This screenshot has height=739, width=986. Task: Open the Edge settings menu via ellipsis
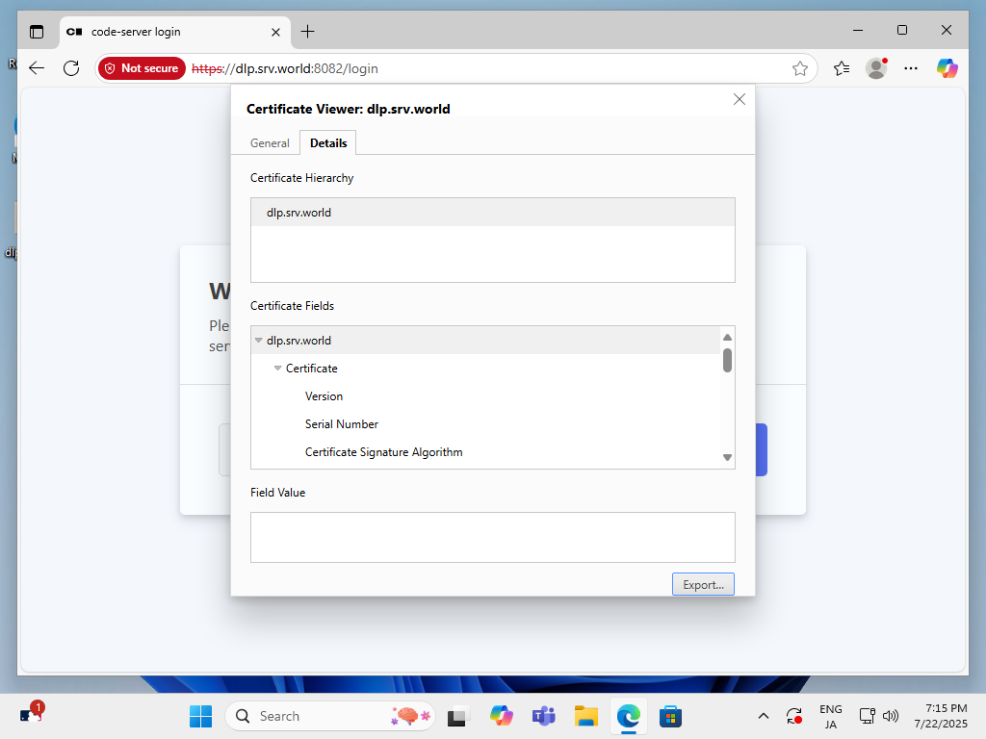[x=911, y=68]
